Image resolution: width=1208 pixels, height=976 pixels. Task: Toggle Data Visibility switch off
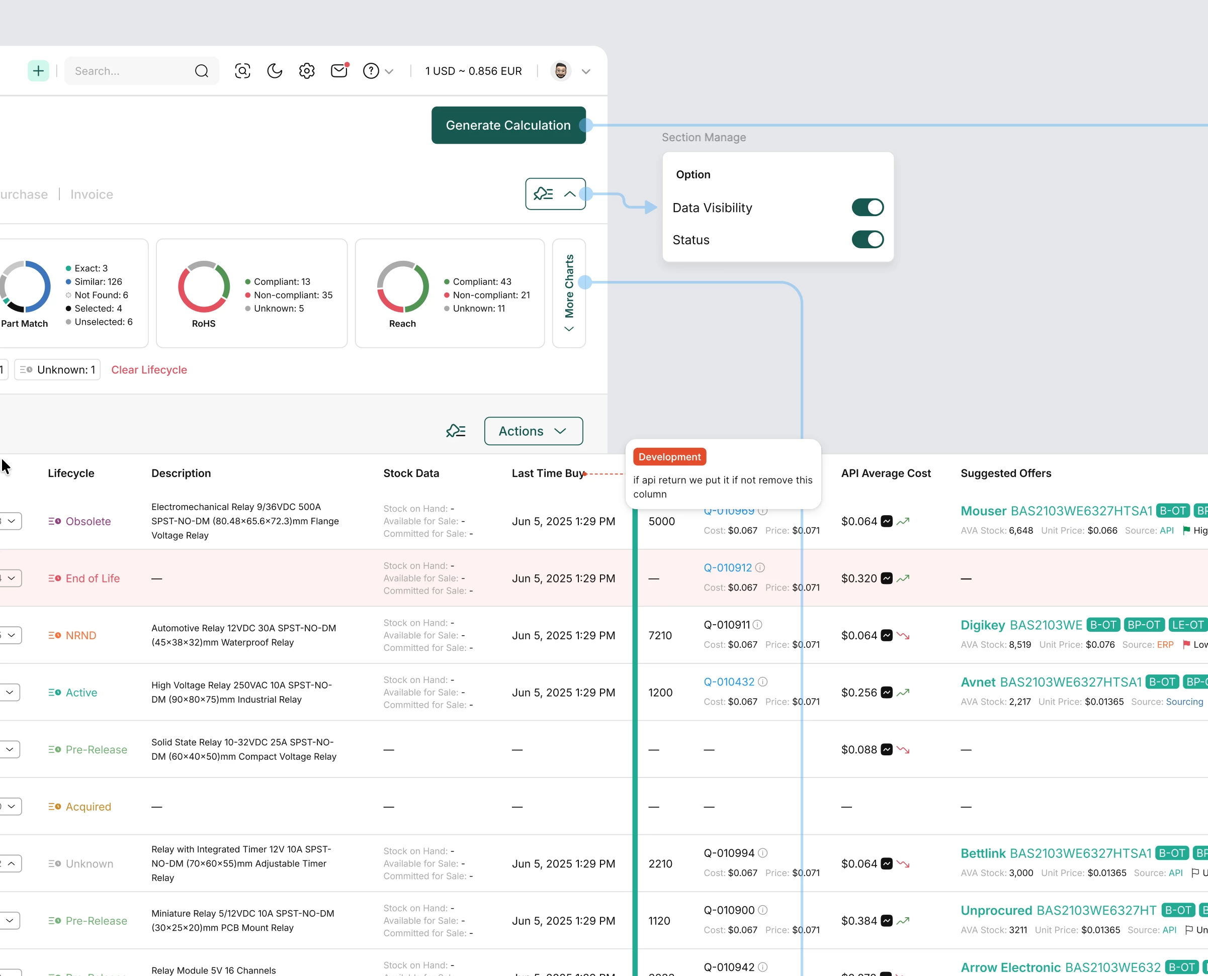(867, 208)
